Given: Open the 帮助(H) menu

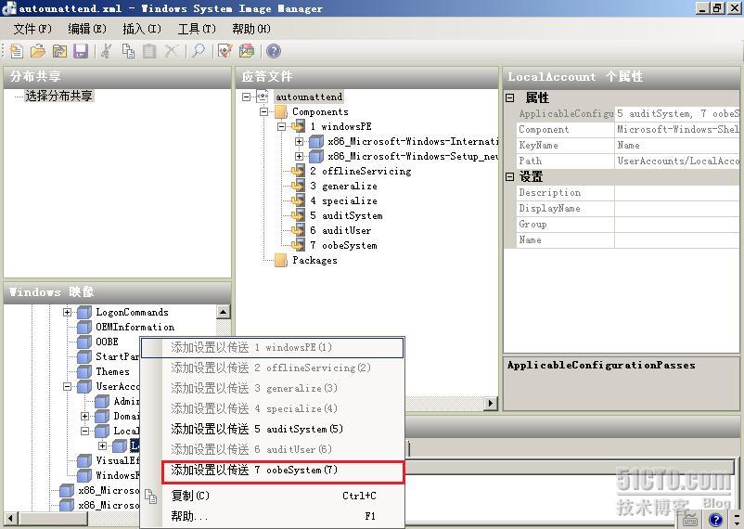Looking at the screenshot, I should click(x=251, y=29).
